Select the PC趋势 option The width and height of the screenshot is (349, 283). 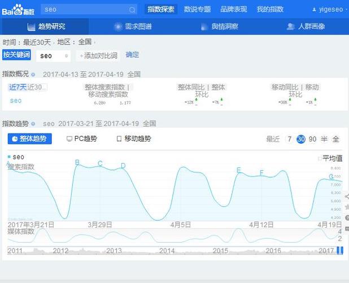click(x=82, y=139)
